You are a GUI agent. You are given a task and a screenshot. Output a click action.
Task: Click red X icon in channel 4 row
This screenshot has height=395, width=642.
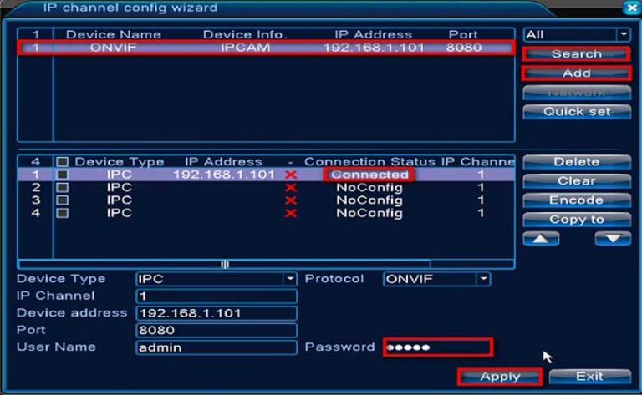pos(291,213)
